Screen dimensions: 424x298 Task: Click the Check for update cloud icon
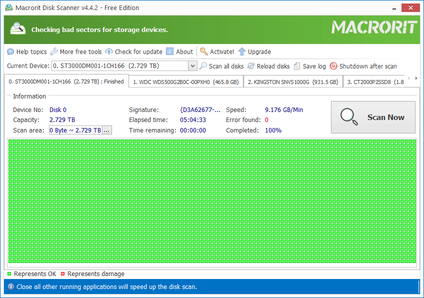point(109,51)
